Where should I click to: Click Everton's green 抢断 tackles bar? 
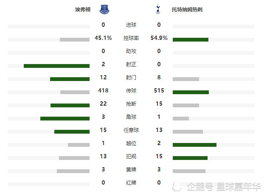click(x=70, y=106)
